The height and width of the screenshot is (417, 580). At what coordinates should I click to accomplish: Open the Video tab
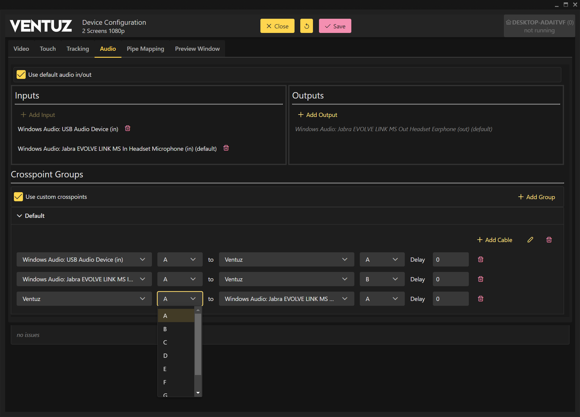(21, 49)
